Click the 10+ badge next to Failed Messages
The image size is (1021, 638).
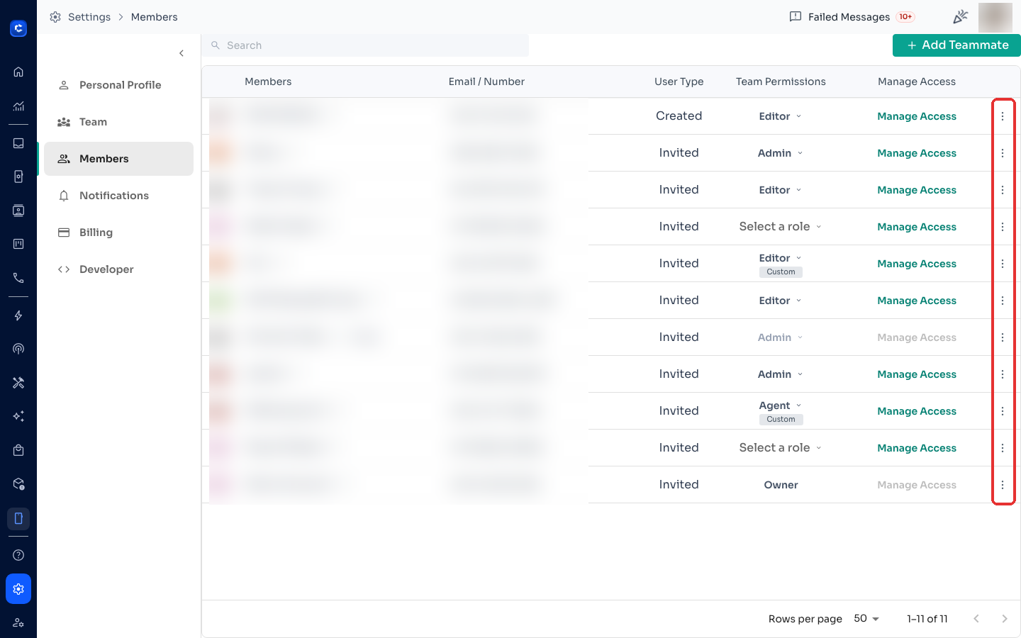[x=905, y=17]
